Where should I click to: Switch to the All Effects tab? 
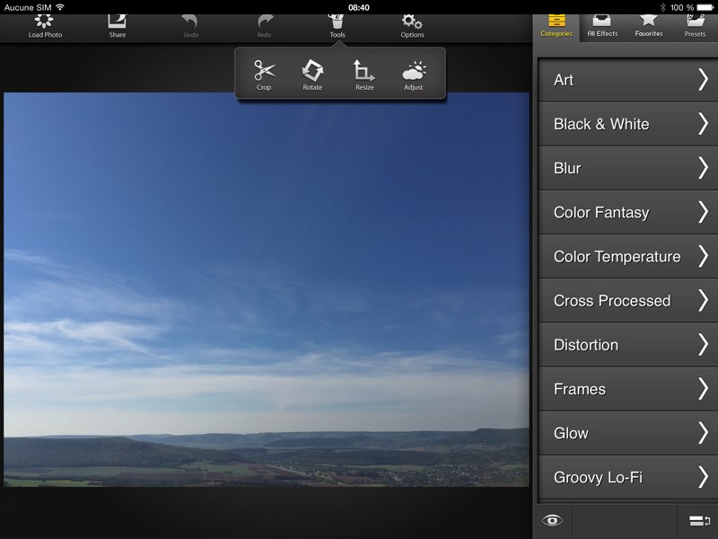tap(602, 27)
